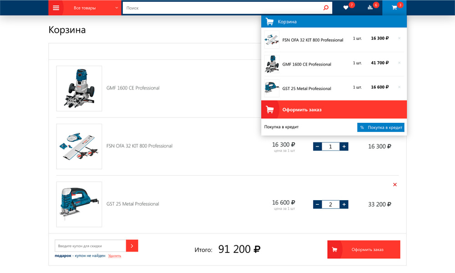Increase quantity of FSN OFA 32 KIT
The height and width of the screenshot is (273, 455).
344,147
